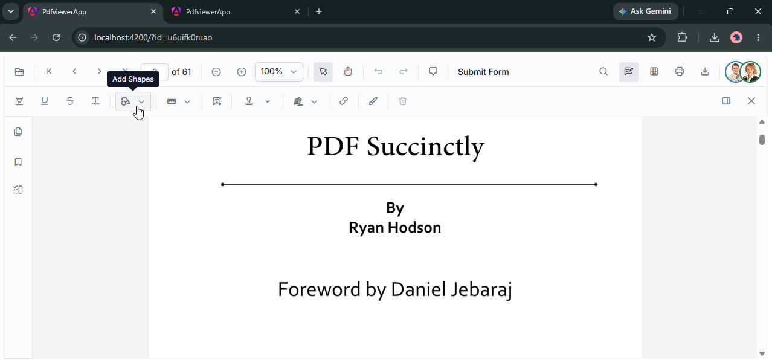
Task: Open a new browser tab
Action: tap(319, 11)
